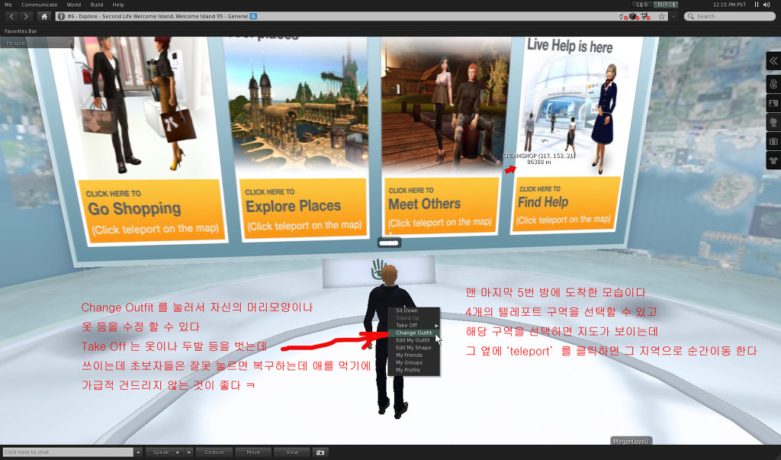
Task: Open the sidebar My Profile card icon
Action: (773, 103)
